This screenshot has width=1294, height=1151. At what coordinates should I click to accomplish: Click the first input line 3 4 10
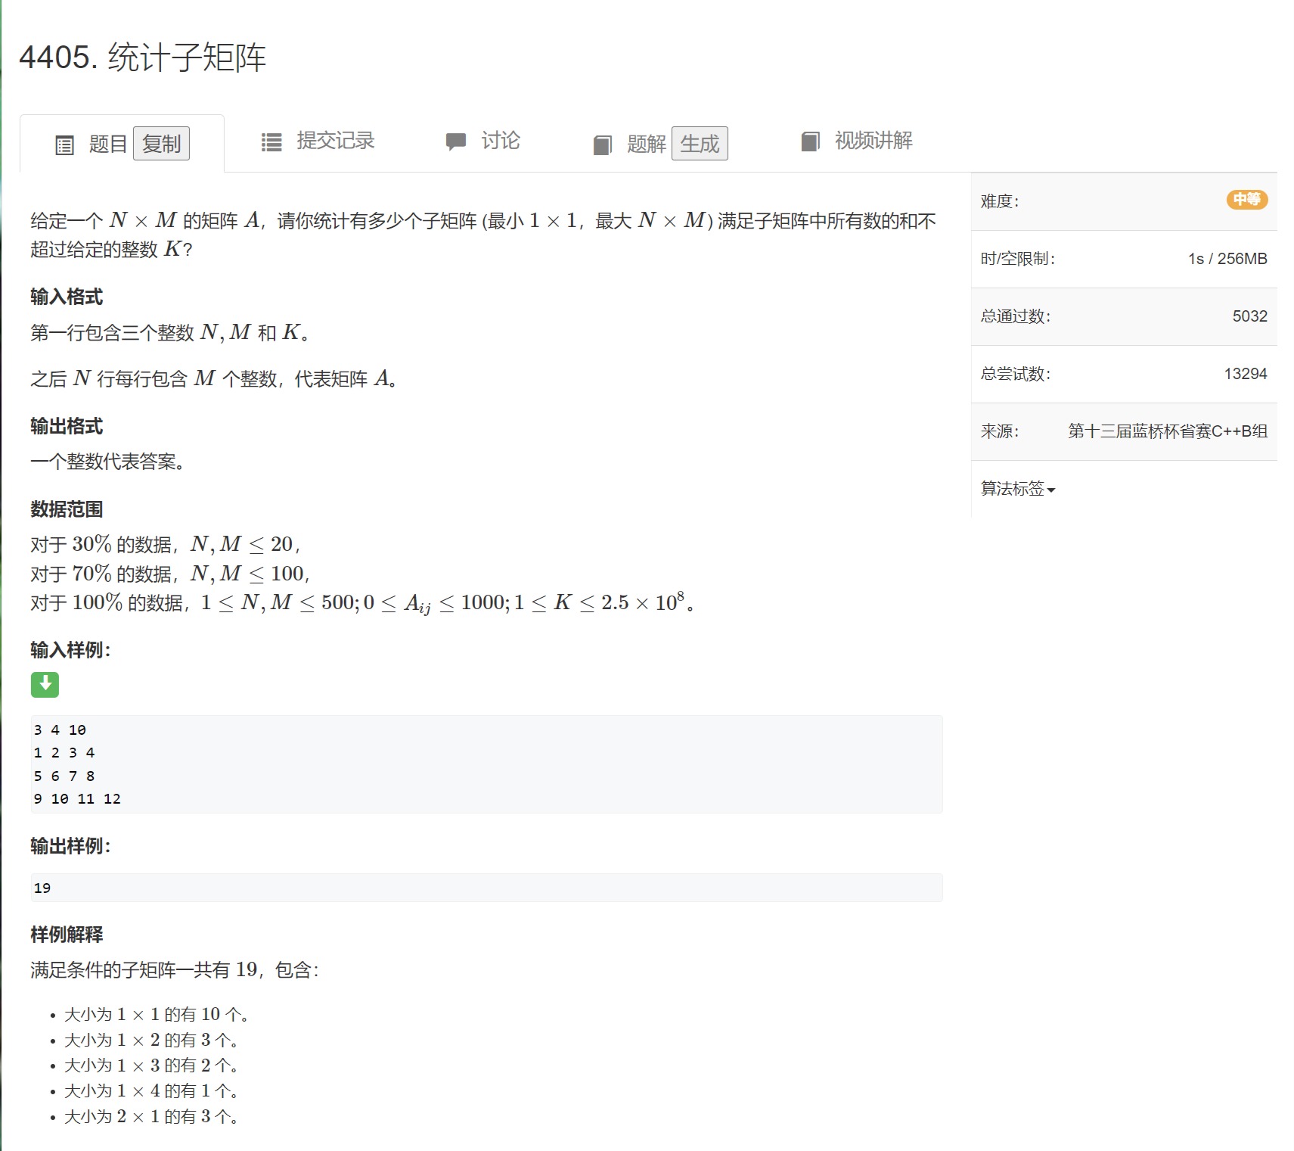click(x=60, y=730)
